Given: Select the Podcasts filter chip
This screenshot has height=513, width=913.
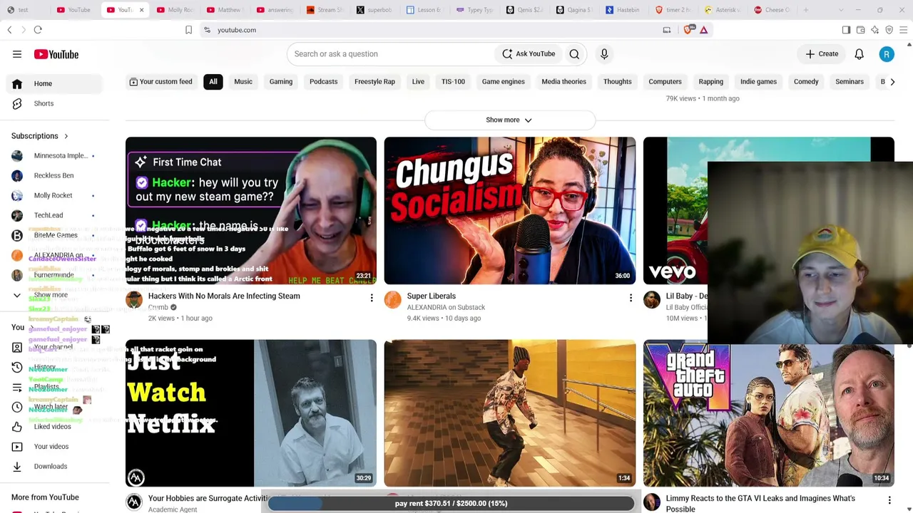Looking at the screenshot, I should [324, 82].
